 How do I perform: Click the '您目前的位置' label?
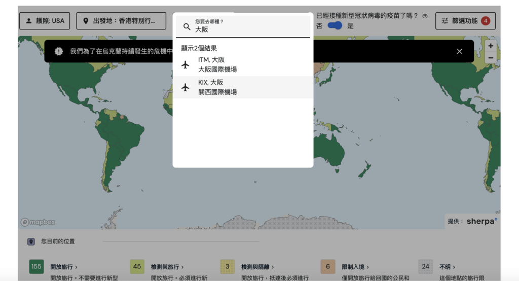pyautogui.click(x=58, y=241)
